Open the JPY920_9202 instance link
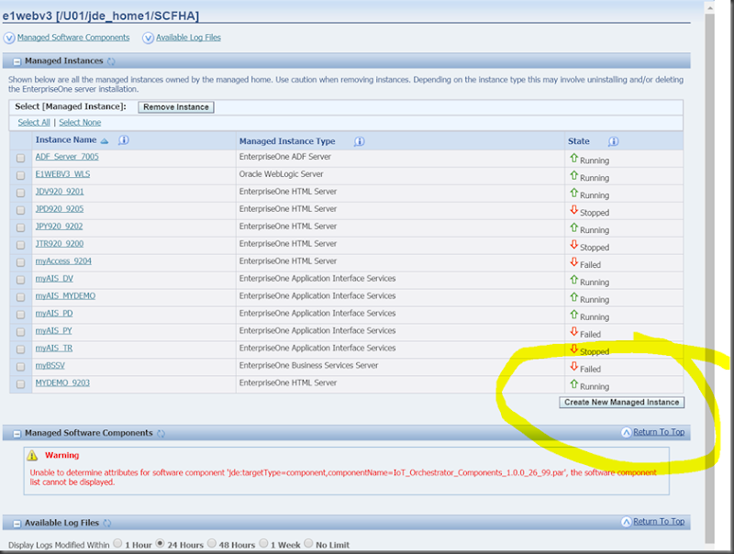 (59, 227)
